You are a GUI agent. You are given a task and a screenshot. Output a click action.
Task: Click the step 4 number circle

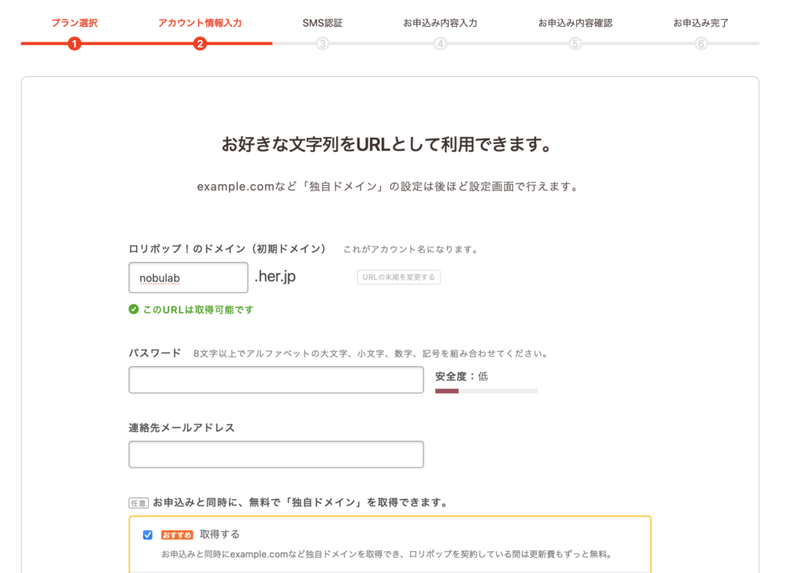click(x=440, y=44)
